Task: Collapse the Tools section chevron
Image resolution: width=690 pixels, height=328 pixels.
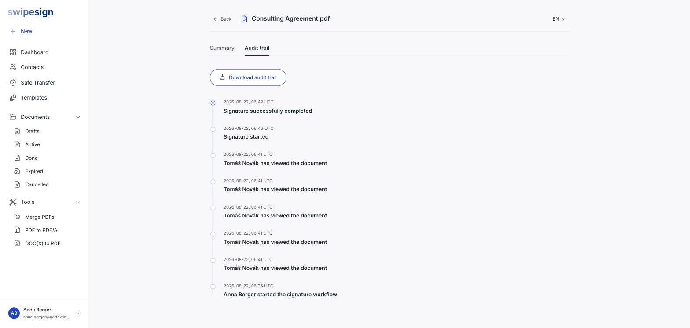Action: [x=78, y=202]
